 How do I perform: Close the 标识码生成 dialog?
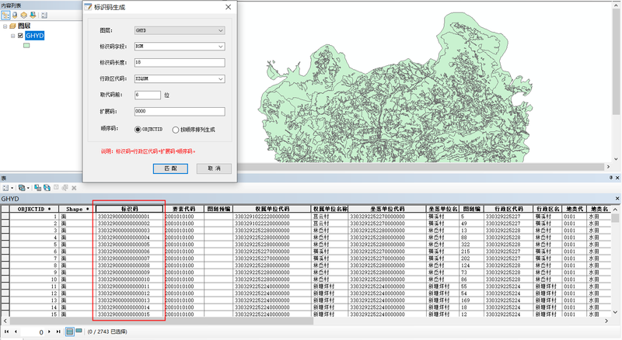click(228, 7)
